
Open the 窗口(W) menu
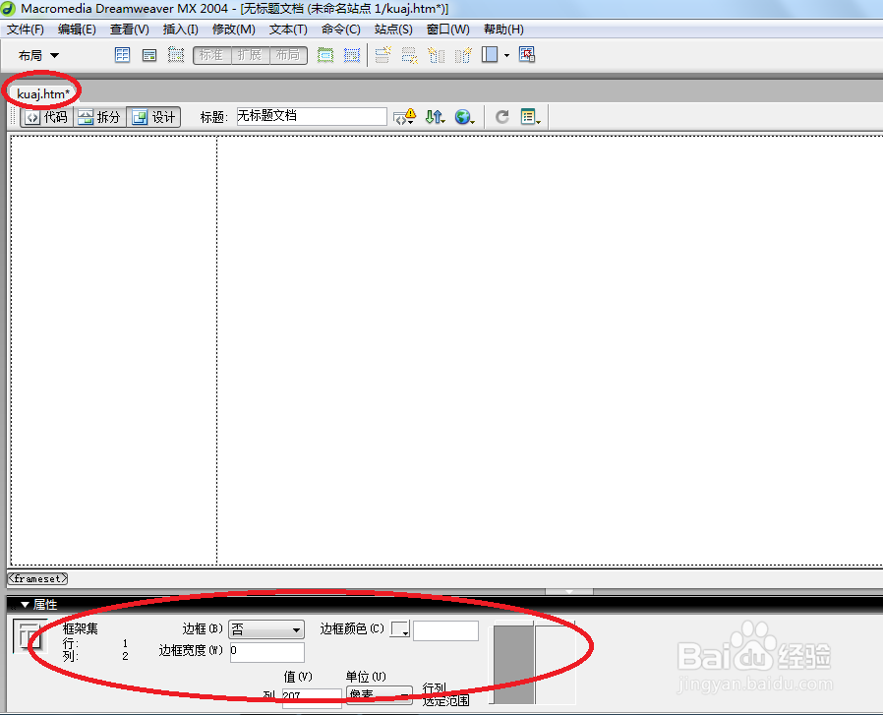[447, 30]
